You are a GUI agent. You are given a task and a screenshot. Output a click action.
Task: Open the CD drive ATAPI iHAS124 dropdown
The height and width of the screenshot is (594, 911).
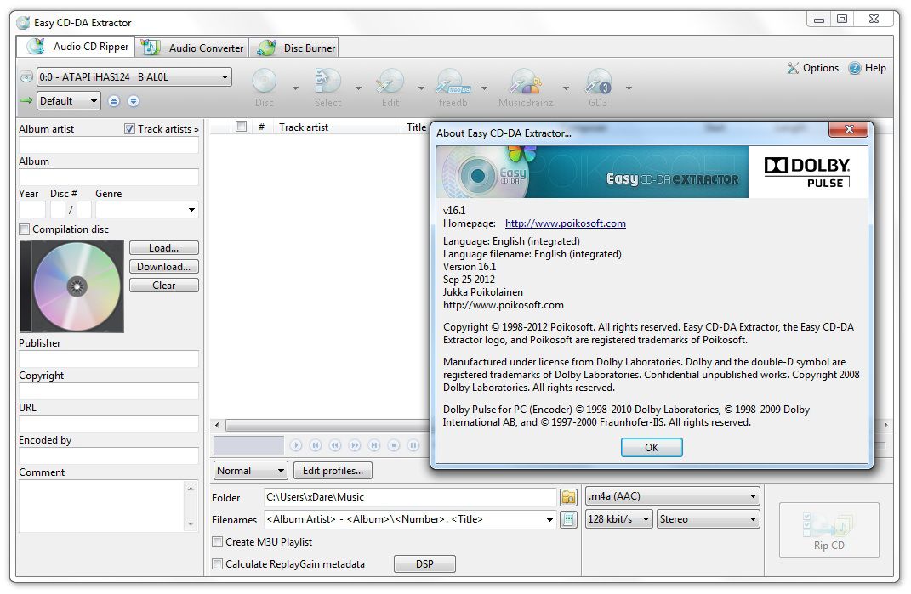point(134,77)
